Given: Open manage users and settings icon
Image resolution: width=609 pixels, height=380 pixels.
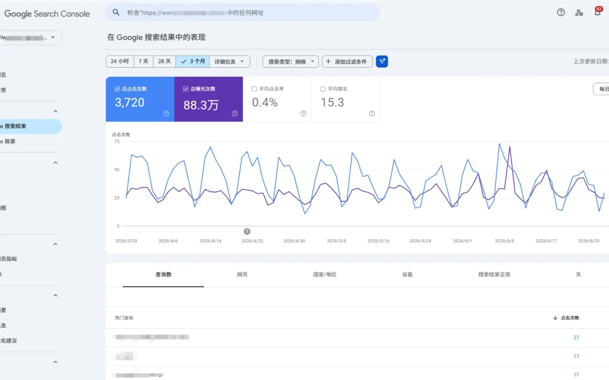Looking at the screenshot, I should (579, 12).
